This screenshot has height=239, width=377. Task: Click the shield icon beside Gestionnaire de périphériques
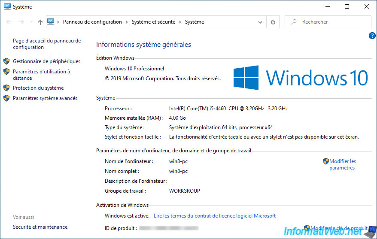pyautogui.click(x=6, y=61)
